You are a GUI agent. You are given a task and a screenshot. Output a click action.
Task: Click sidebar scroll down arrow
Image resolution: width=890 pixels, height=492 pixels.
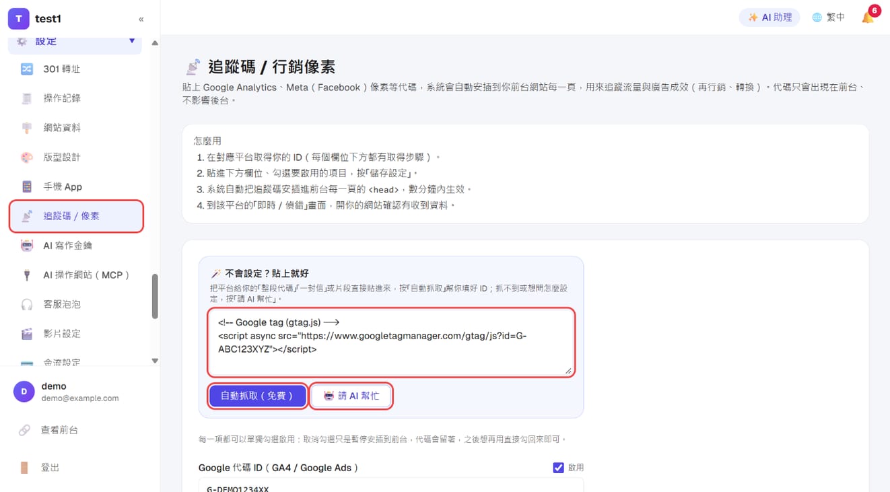[155, 361]
